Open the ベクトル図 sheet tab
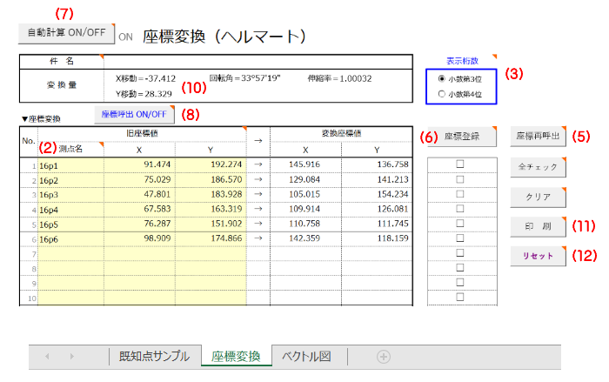 click(309, 357)
